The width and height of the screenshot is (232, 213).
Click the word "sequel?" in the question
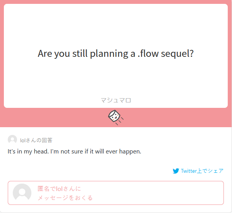(177, 54)
